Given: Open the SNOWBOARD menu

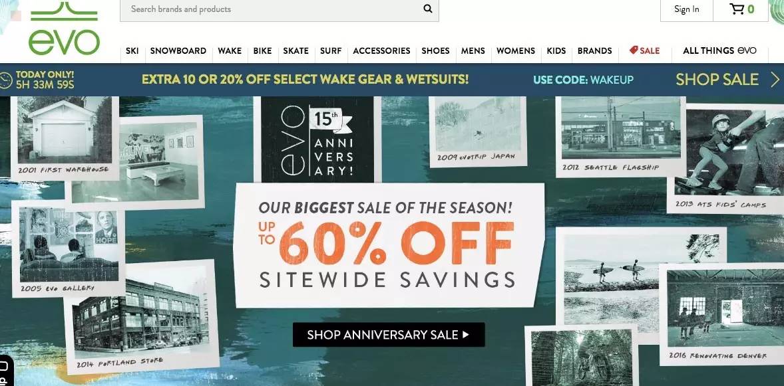Looking at the screenshot, I should [178, 50].
